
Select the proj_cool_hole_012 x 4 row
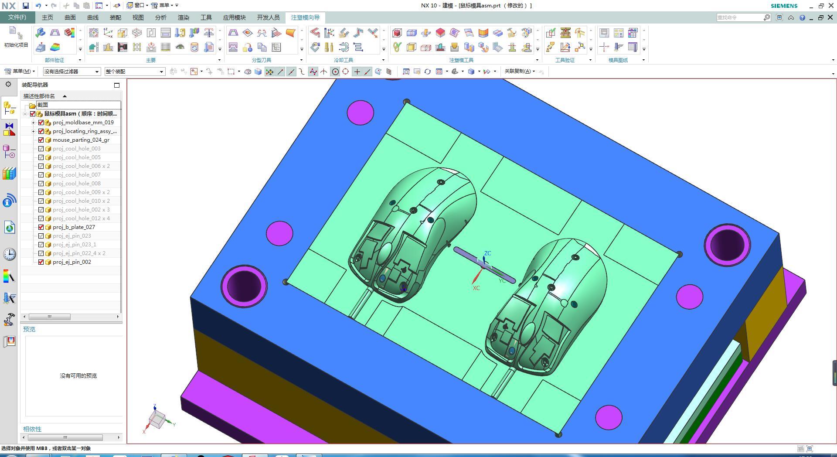(71, 218)
